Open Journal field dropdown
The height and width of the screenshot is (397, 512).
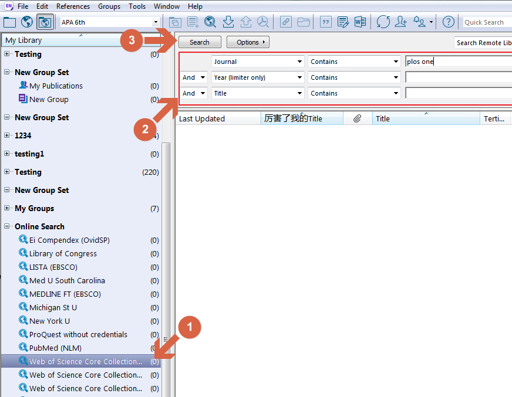(x=258, y=62)
